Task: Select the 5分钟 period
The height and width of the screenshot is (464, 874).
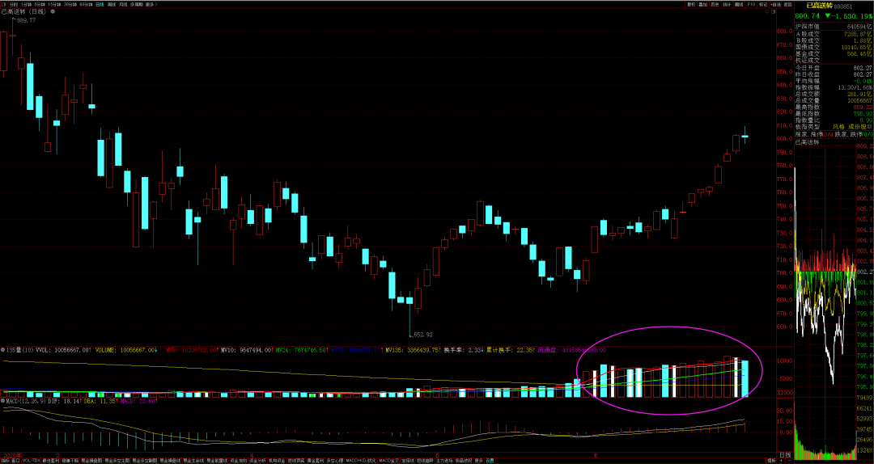Action: tap(40, 5)
